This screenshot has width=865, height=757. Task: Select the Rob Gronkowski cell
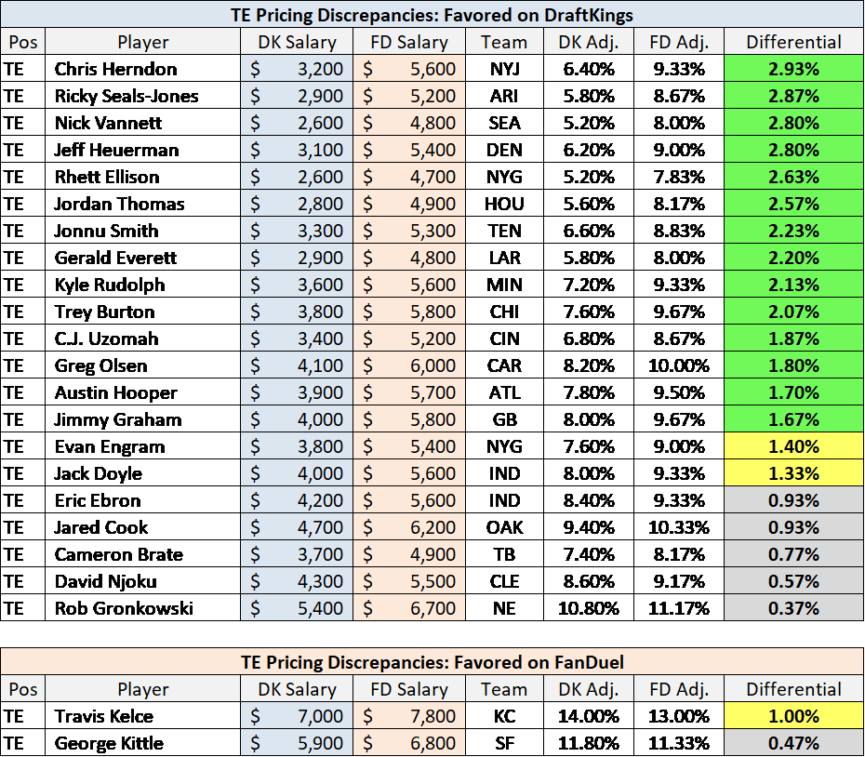[143, 608]
